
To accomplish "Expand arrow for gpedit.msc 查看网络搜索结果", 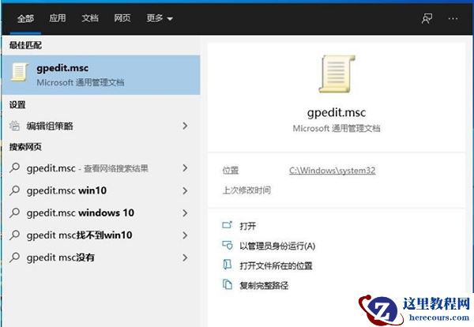I will (185, 168).
